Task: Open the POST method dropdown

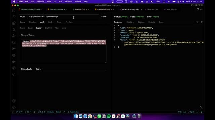Action: click(x=24, y=17)
